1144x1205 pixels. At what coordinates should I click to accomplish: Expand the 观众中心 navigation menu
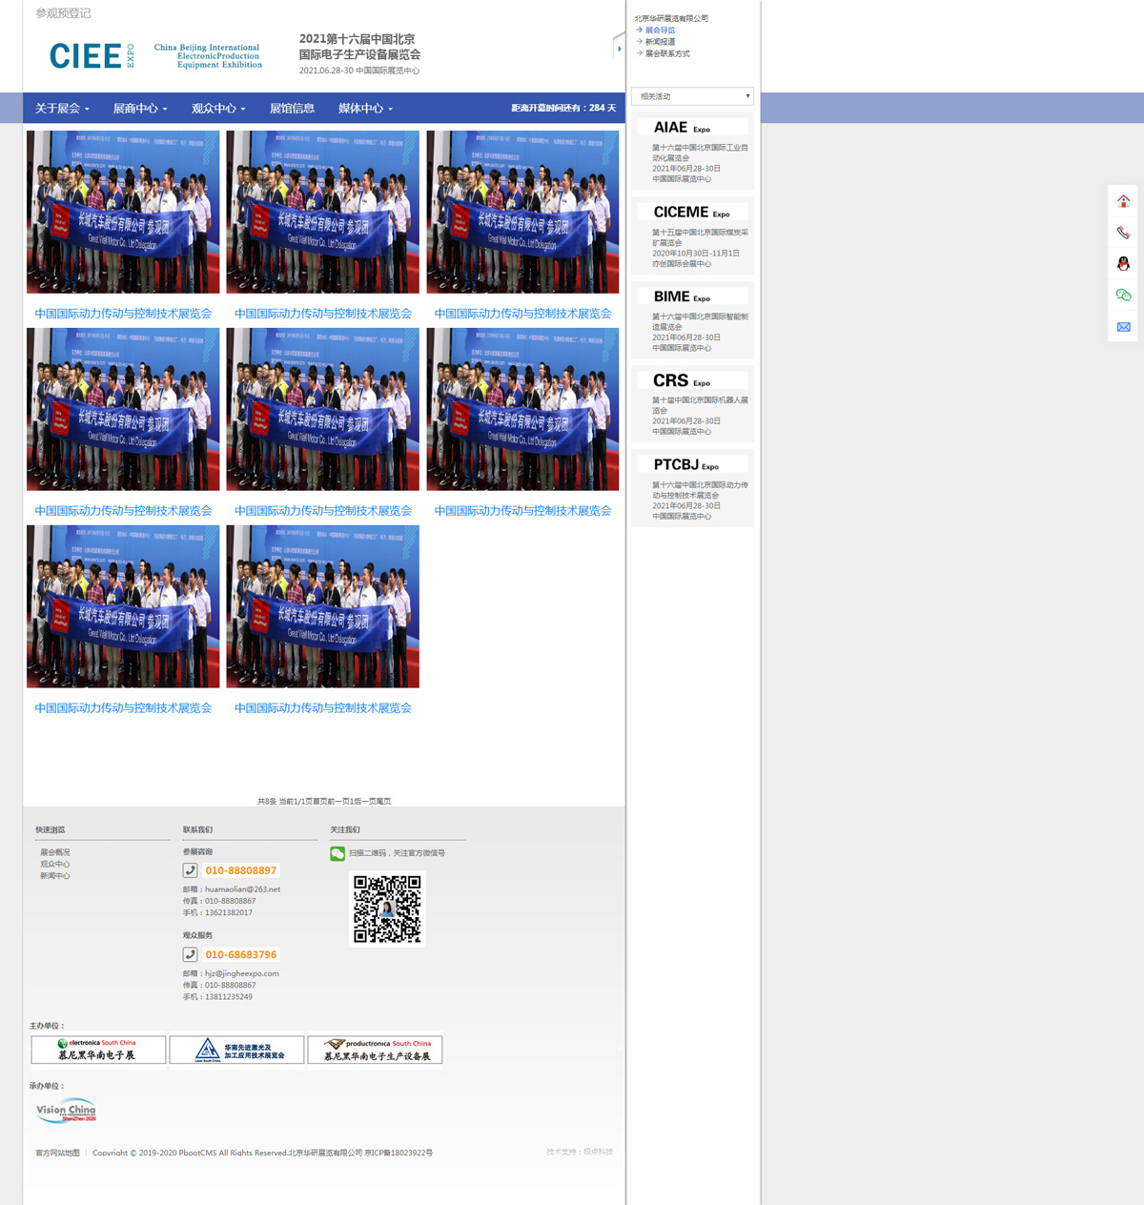[x=218, y=109]
